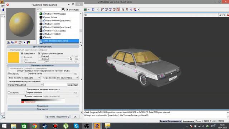This screenshot has height=129, width=229.
Task: Click the highlighted red selection mode icon in toolbar
Action: click(118, 10)
